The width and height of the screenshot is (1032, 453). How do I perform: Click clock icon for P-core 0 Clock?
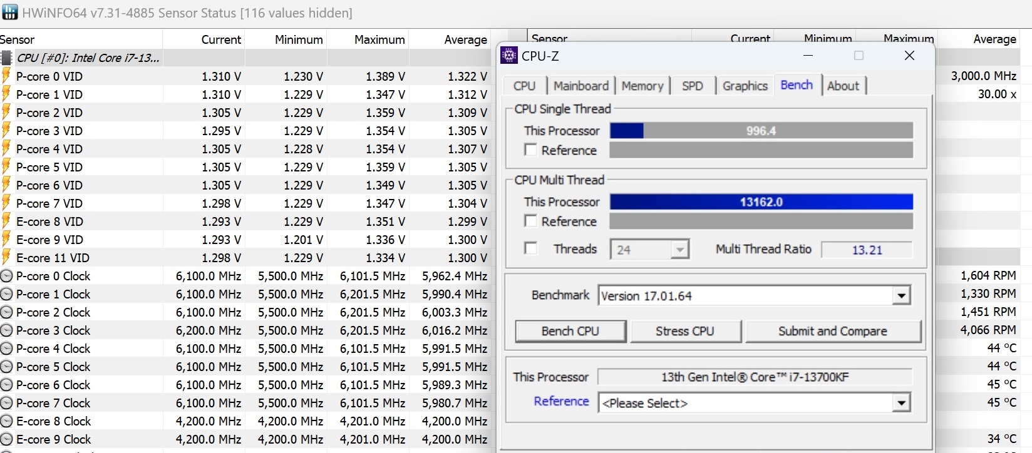pos(6,276)
